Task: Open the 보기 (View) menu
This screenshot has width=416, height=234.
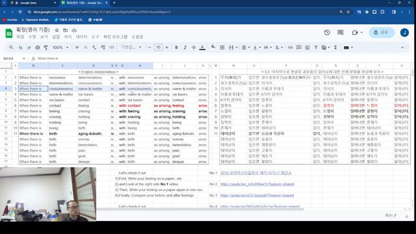Action: point(44,37)
